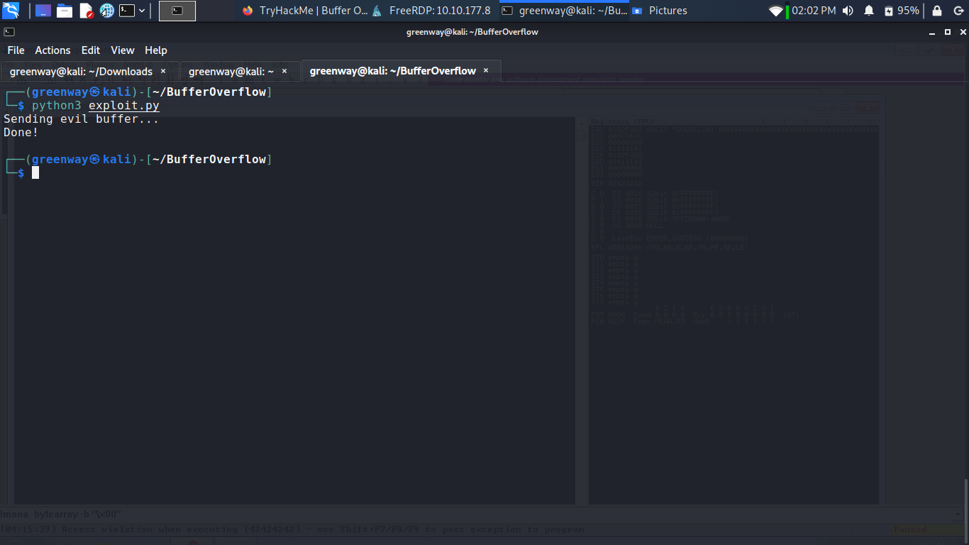Close the greenway@kali: ~ tab
969x545 pixels.
coord(284,71)
